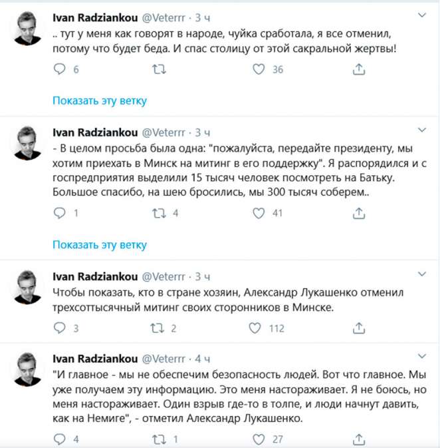The image size is (440, 448).
Task: Share the last tweet quoting Lukashenko
Action: pos(358,439)
